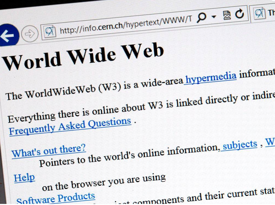This screenshot has height=205, width=275.
Task: Open the 'hypermedia' link
Action: click(211, 78)
